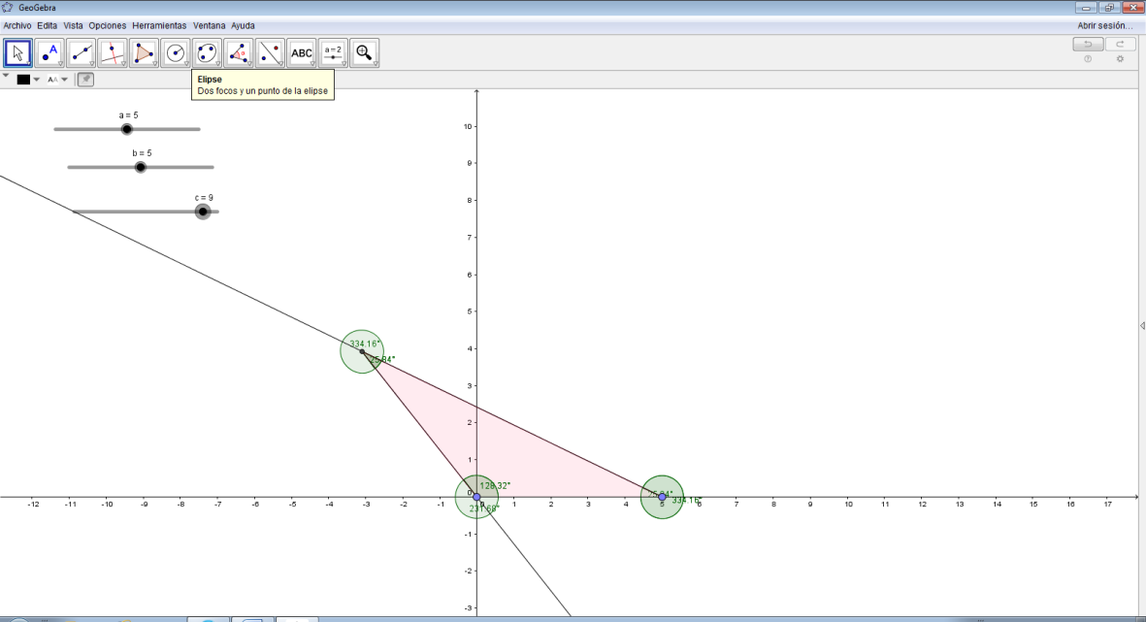Select the ABC text insertion tool

point(301,53)
